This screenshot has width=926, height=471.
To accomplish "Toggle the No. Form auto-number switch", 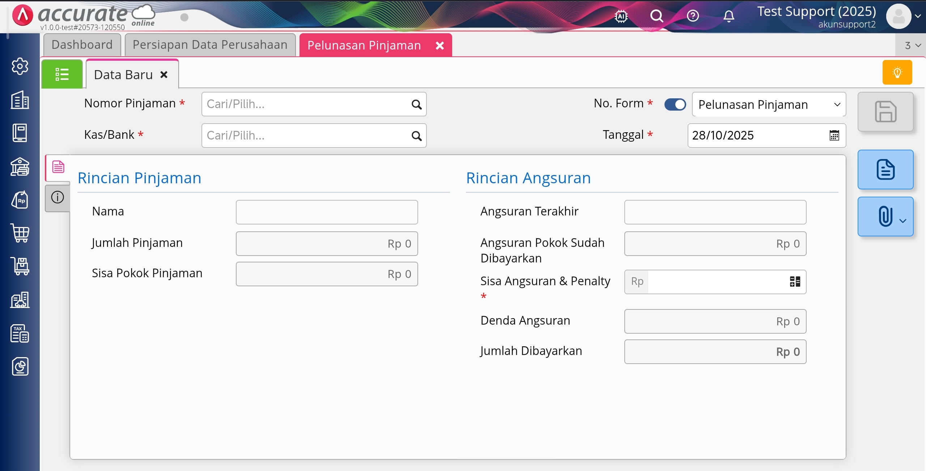I will pyautogui.click(x=675, y=104).
